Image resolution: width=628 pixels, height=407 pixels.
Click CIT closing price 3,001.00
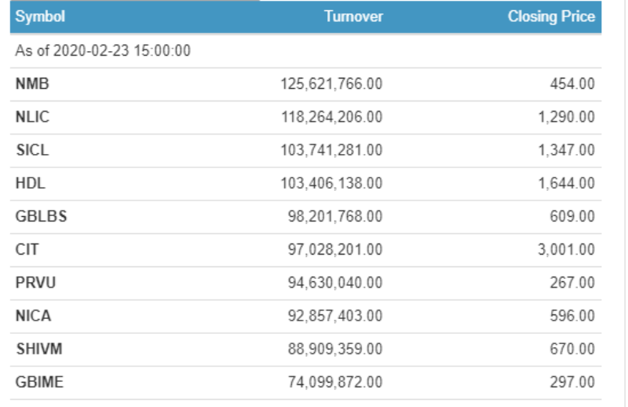566,250
